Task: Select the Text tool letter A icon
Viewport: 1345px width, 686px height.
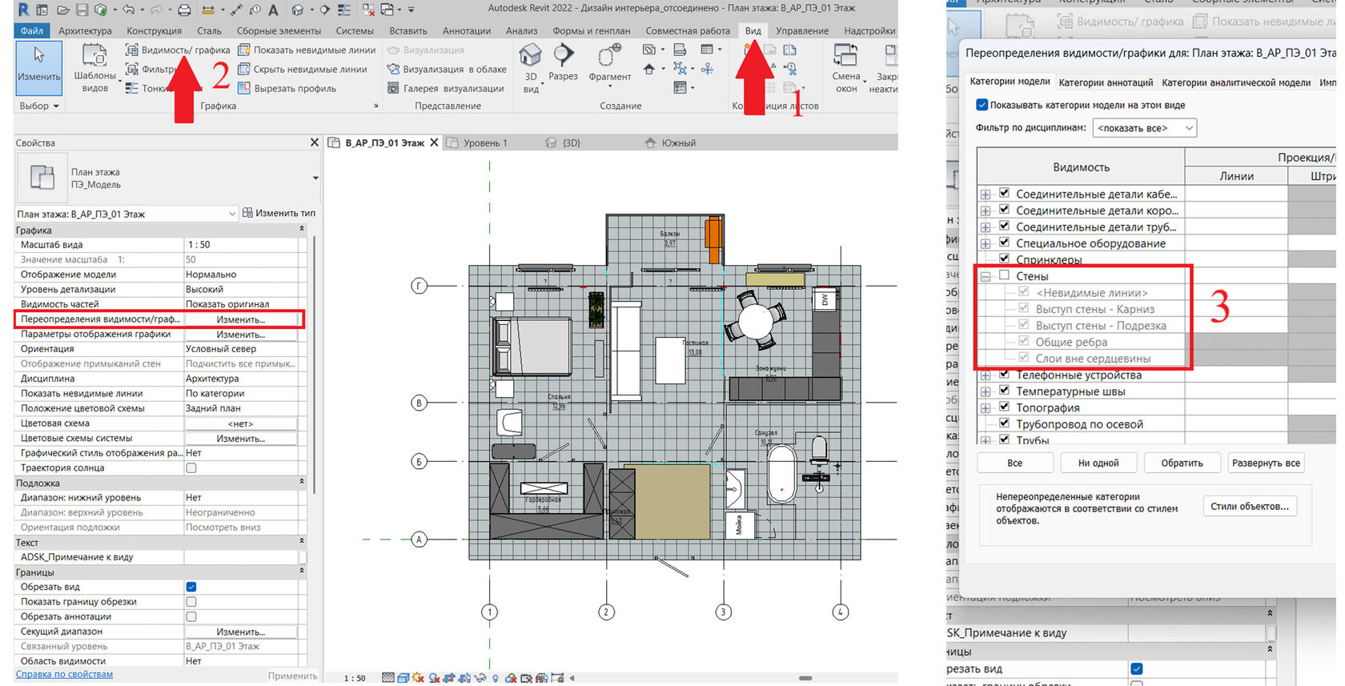Action: coord(274,10)
